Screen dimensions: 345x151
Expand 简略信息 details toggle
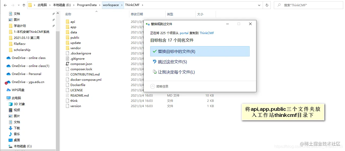(x=153, y=86)
